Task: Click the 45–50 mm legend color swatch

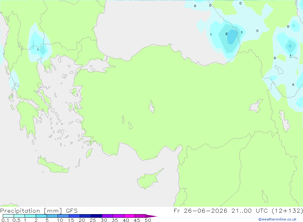Action: click(x=141, y=216)
